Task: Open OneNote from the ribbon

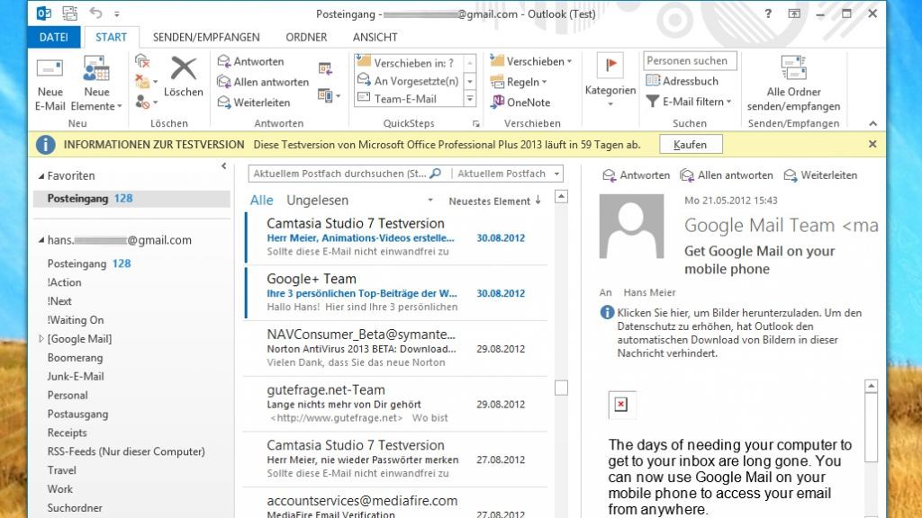Action: [520, 103]
